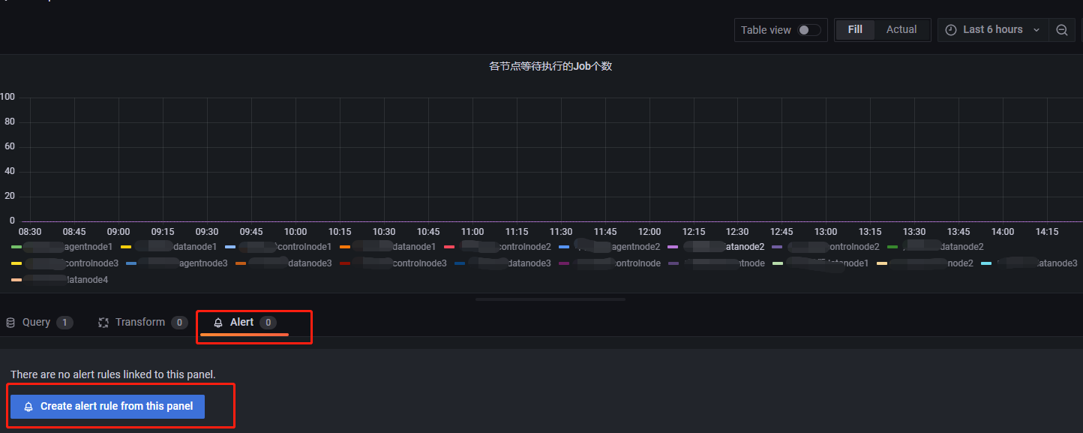The image size is (1083, 433).
Task: Click the database icon beside Query
Action: pyautogui.click(x=10, y=323)
